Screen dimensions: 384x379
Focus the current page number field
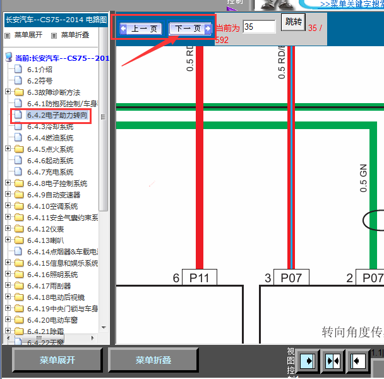[260, 27]
